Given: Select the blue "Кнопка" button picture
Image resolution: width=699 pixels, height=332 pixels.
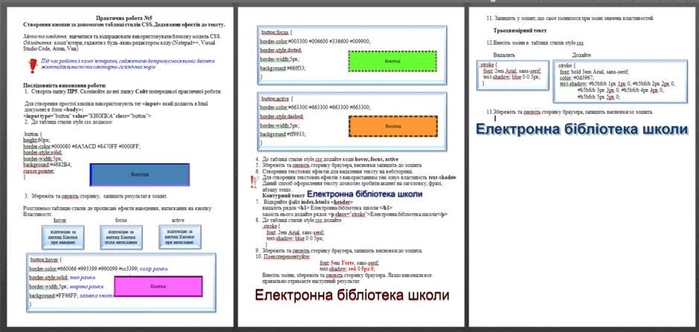Looking at the screenshot, I should [x=140, y=175].
